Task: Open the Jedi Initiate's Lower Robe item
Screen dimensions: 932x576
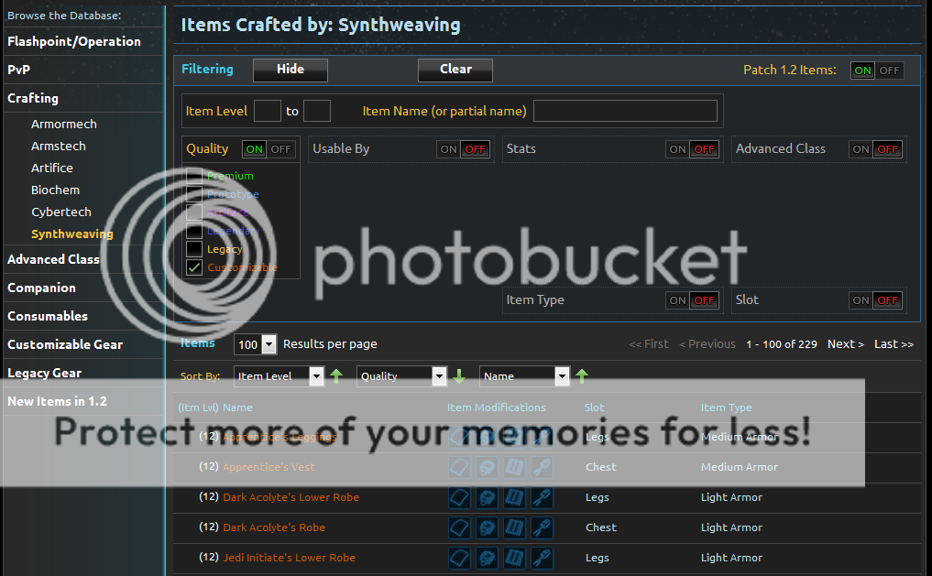Action: (289, 558)
